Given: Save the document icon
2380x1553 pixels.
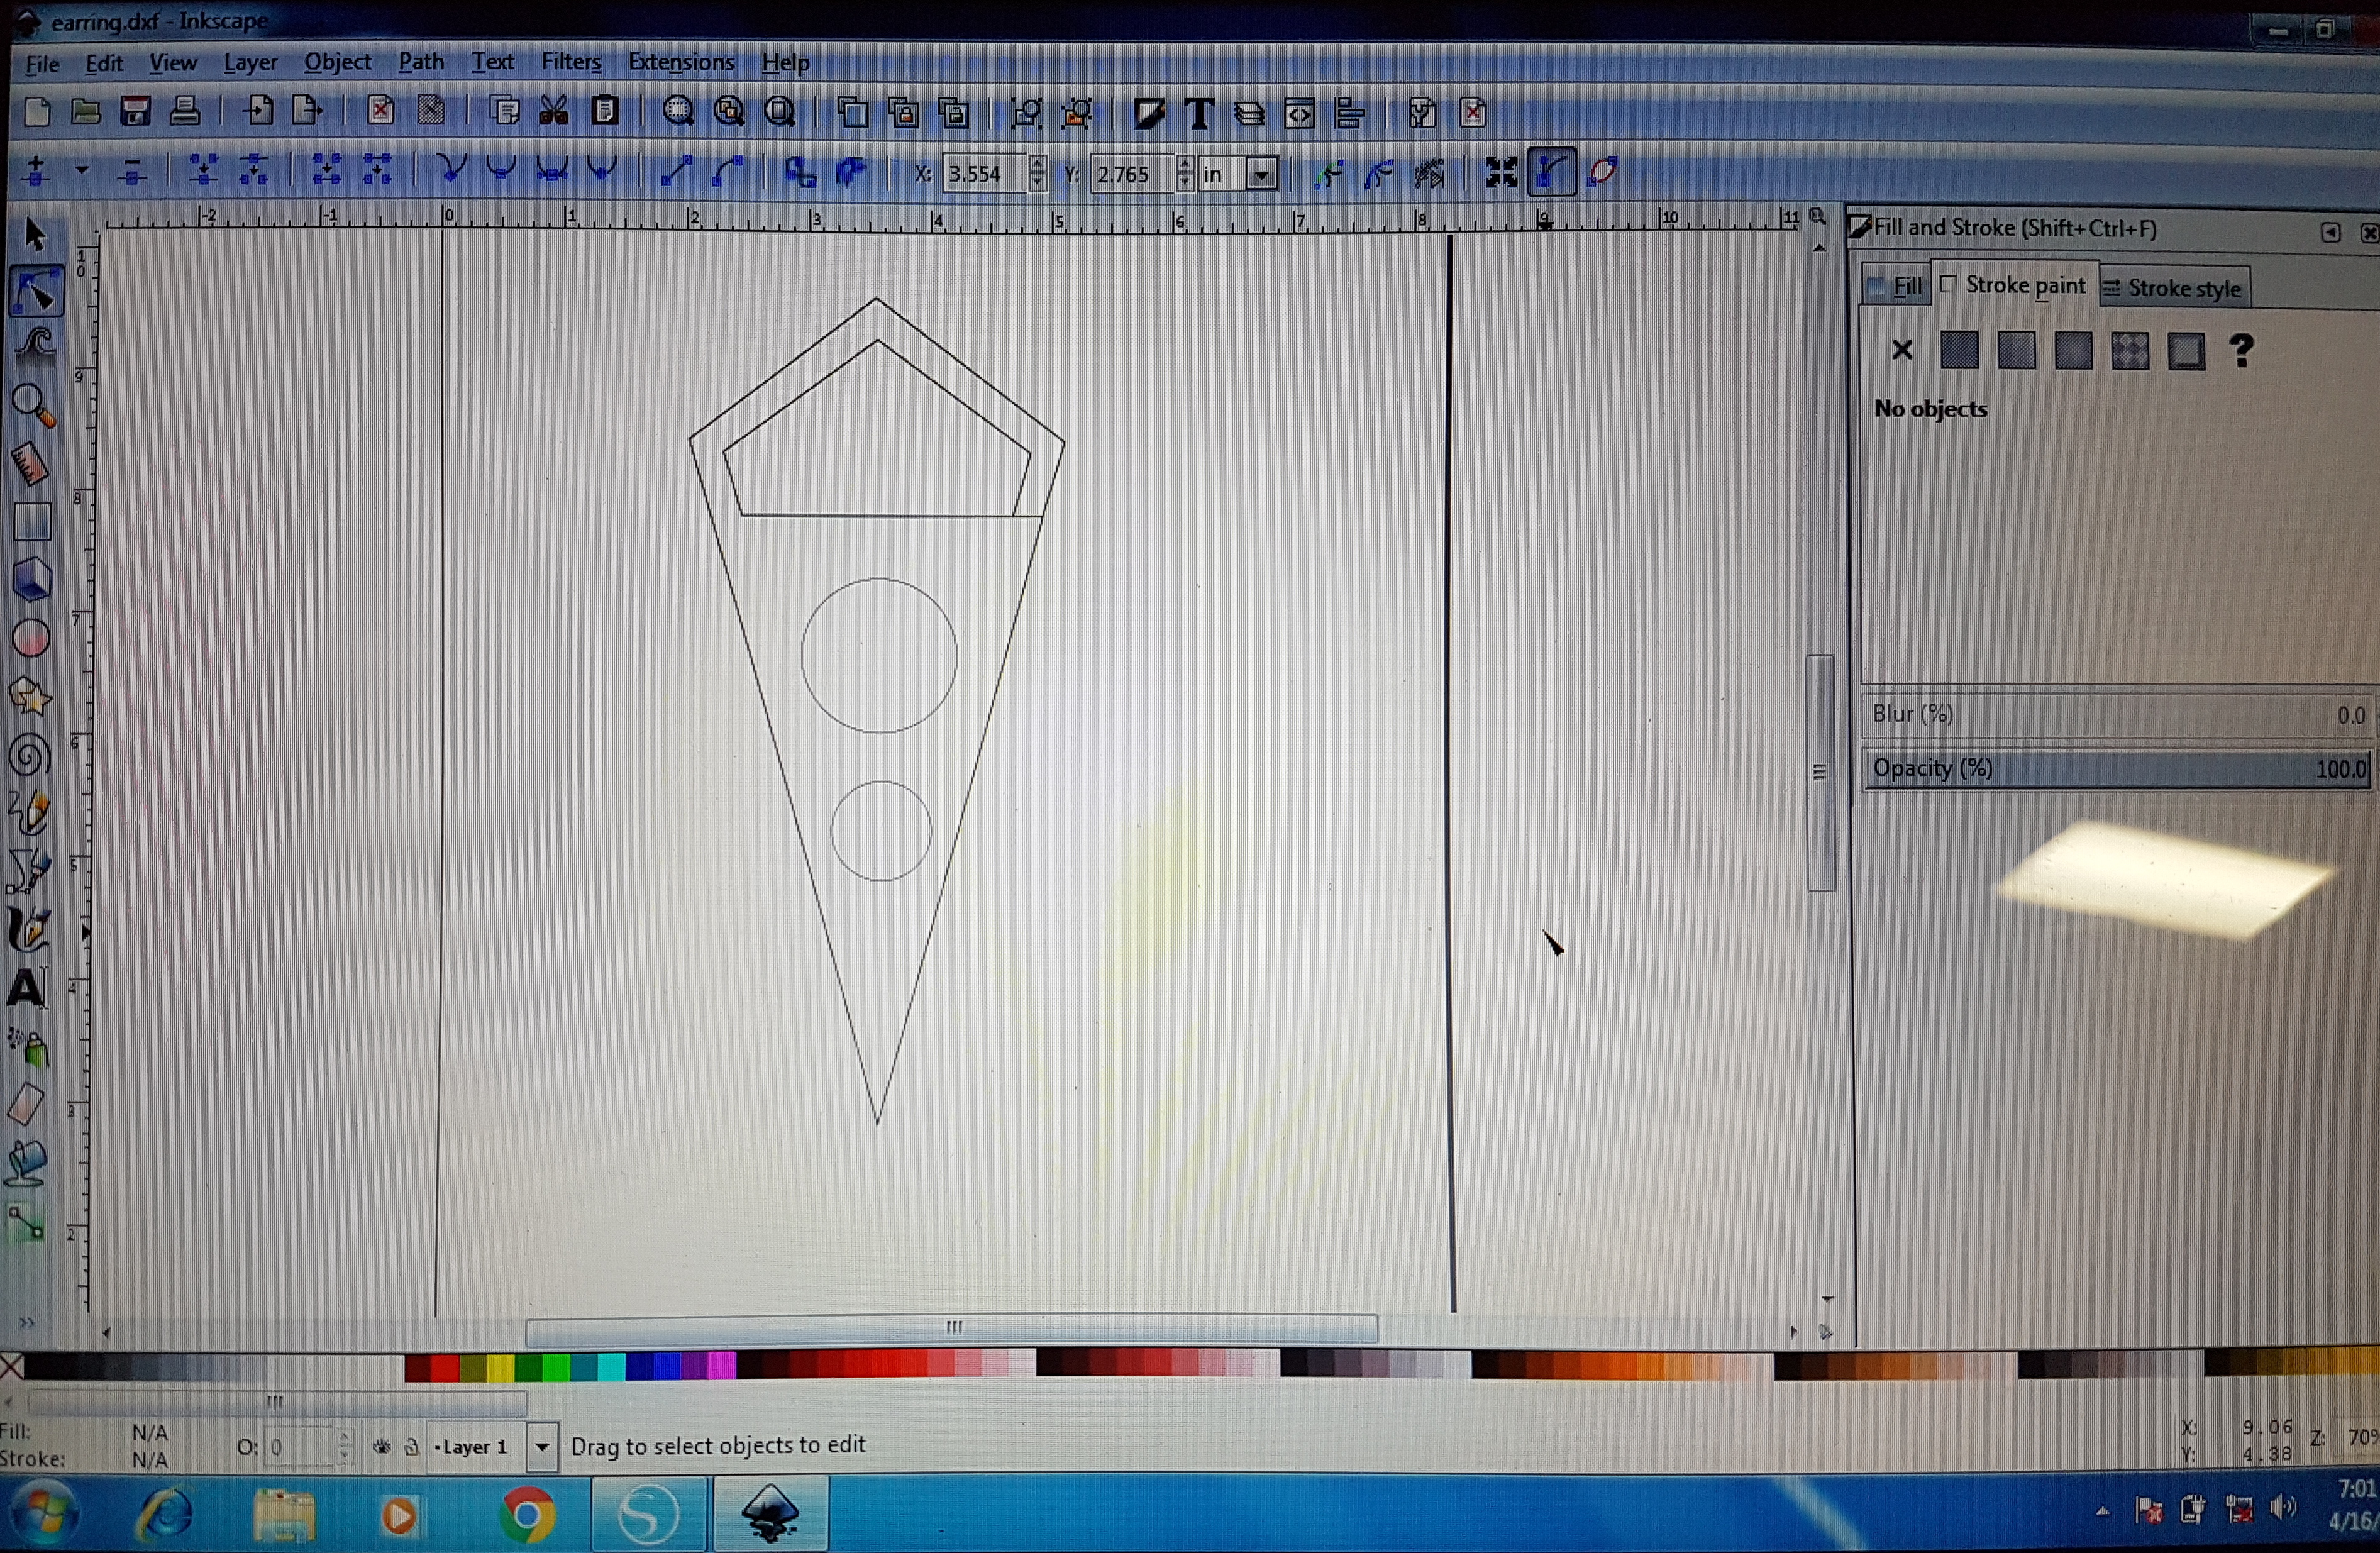Looking at the screenshot, I should pos(135,111).
